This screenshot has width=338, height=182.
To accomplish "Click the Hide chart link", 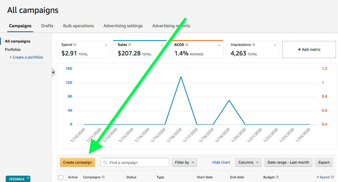I will pyautogui.click(x=221, y=162).
